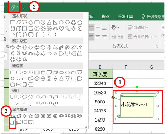Switch to the 开发工具 tab
Image resolution: width=168 pixels, height=134 pixels.
pos(125,17)
